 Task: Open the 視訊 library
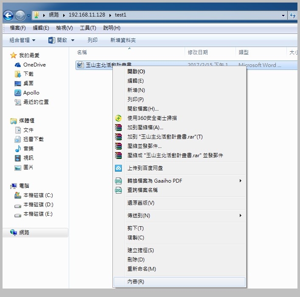point(24,158)
